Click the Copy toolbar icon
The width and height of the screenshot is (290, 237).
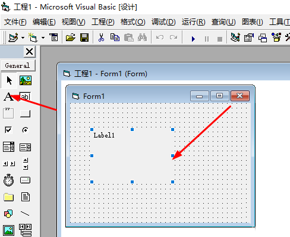click(115, 38)
